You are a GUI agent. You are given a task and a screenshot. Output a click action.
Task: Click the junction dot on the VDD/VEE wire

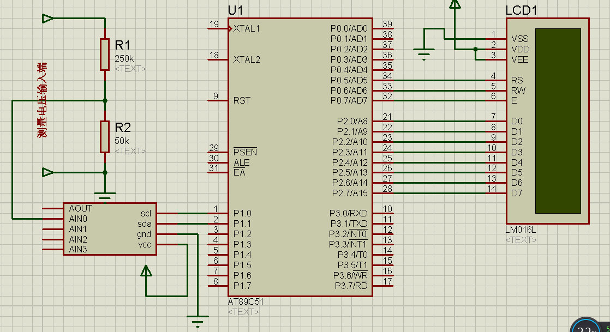[x=475, y=50]
